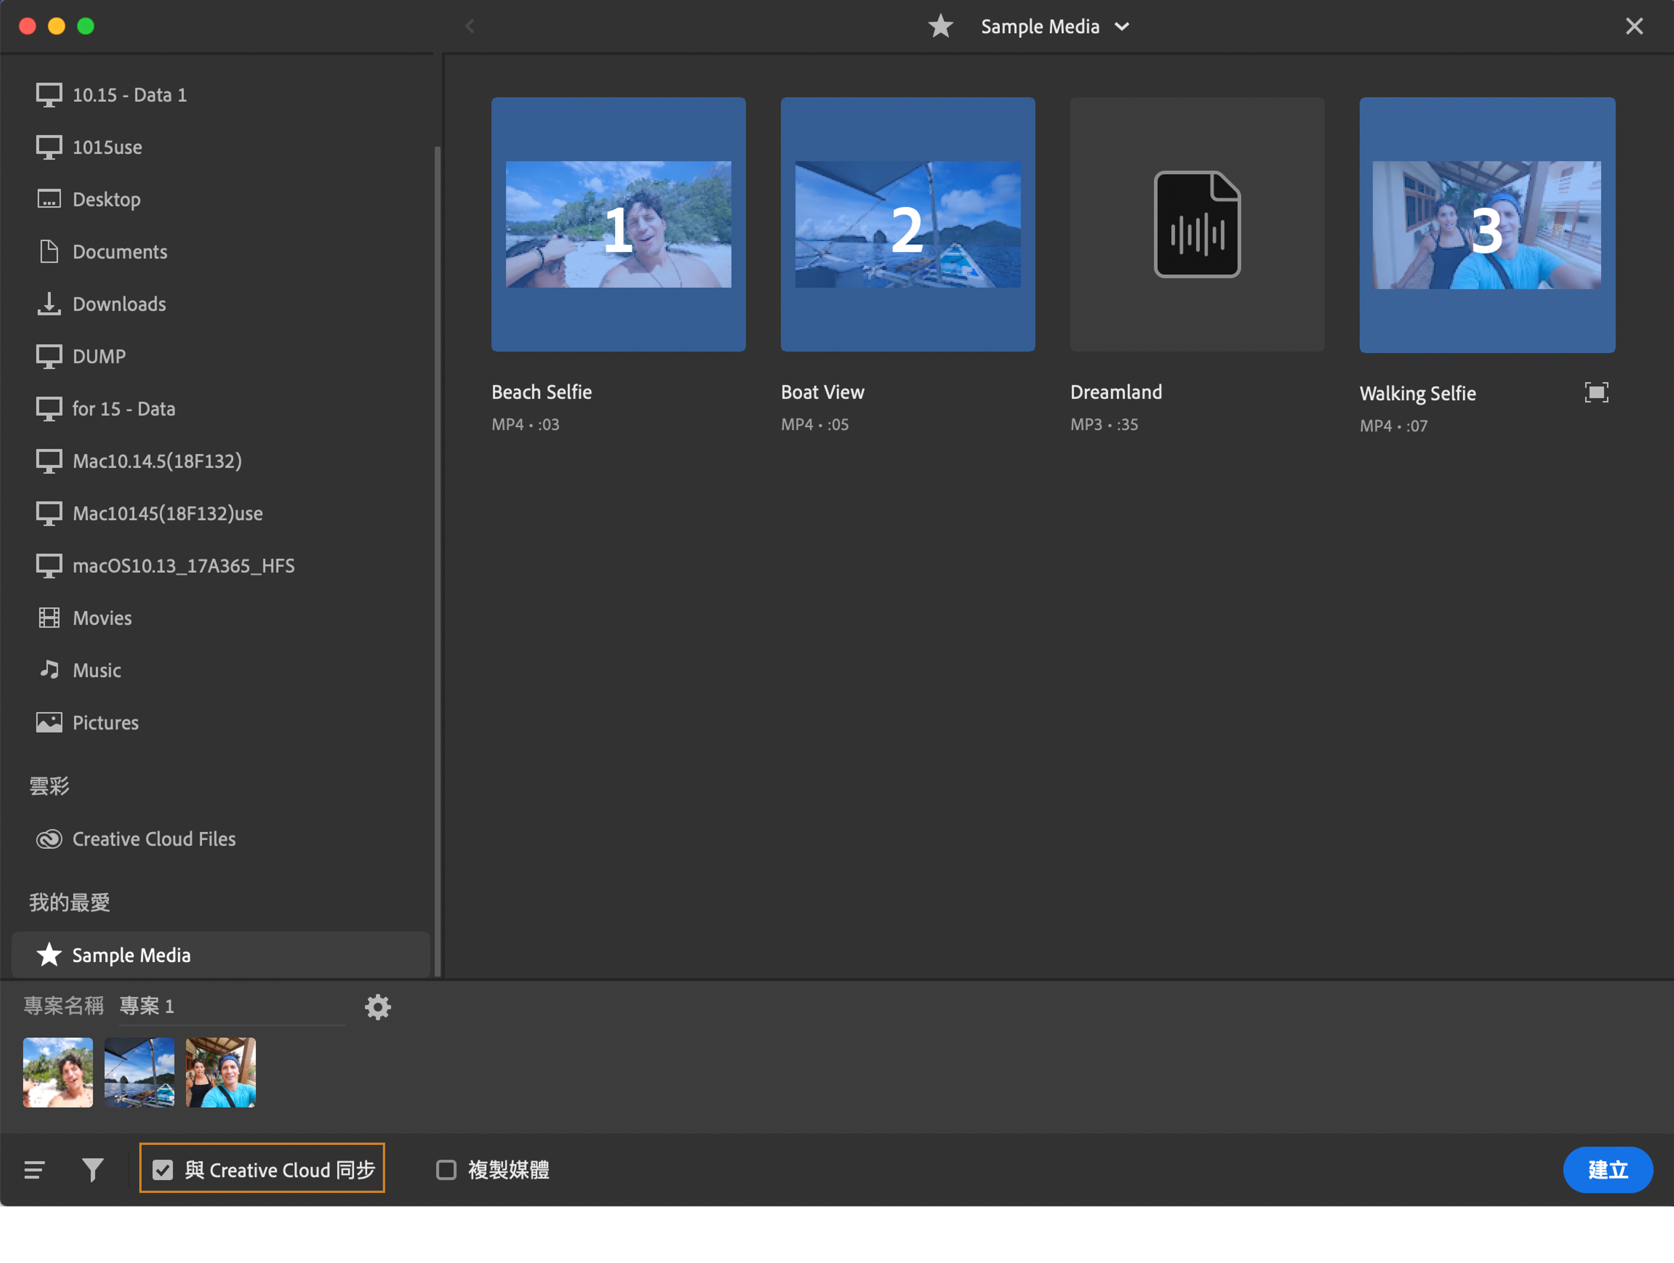
Task: Click the filter funnel icon
Action: pos(92,1169)
